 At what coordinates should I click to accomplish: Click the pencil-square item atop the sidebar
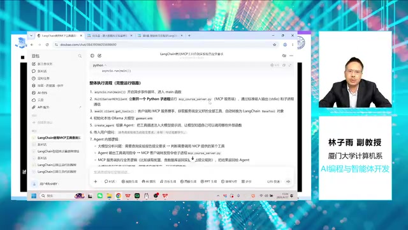click(x=42, y=64)
